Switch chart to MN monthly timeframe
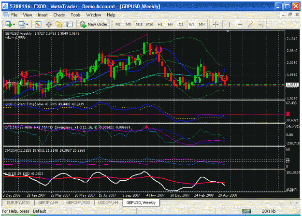This screenshot has width=302, height=216. point(201,25)
